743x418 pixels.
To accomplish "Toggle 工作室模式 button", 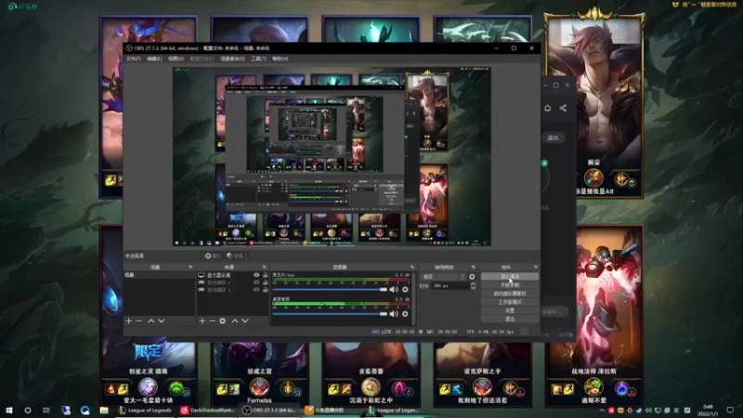I will click(510, 302).
